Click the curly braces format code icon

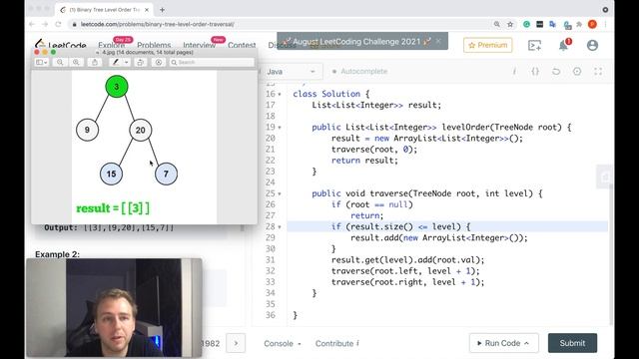point(535,72)
